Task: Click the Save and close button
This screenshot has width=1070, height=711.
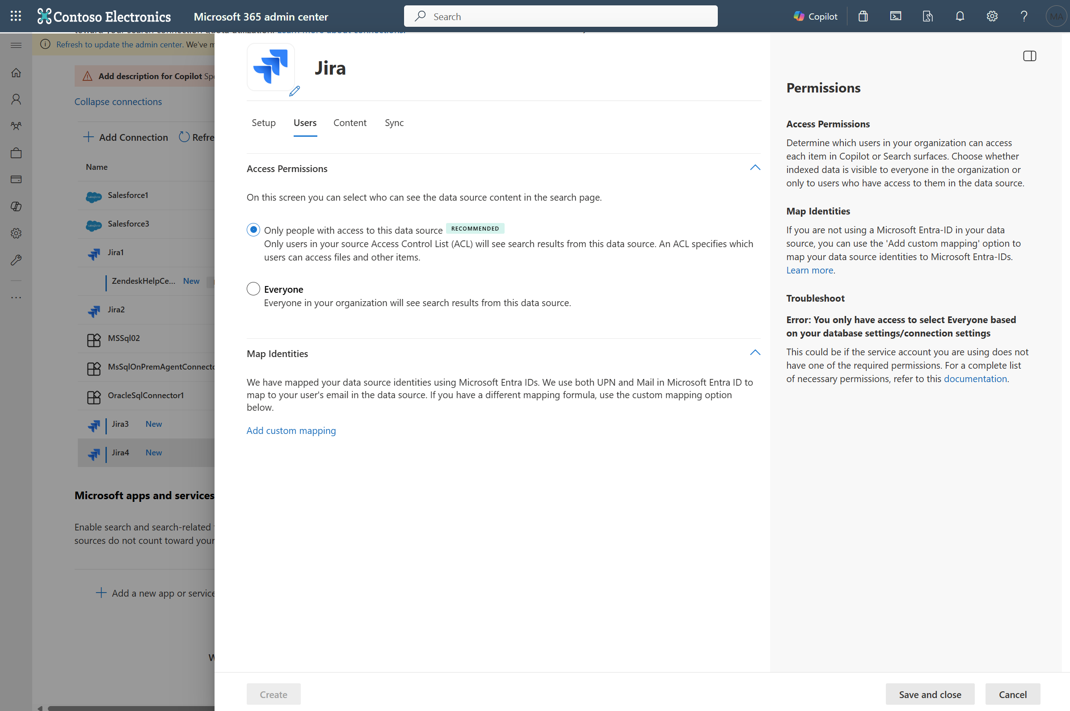Action: point(930,694)
